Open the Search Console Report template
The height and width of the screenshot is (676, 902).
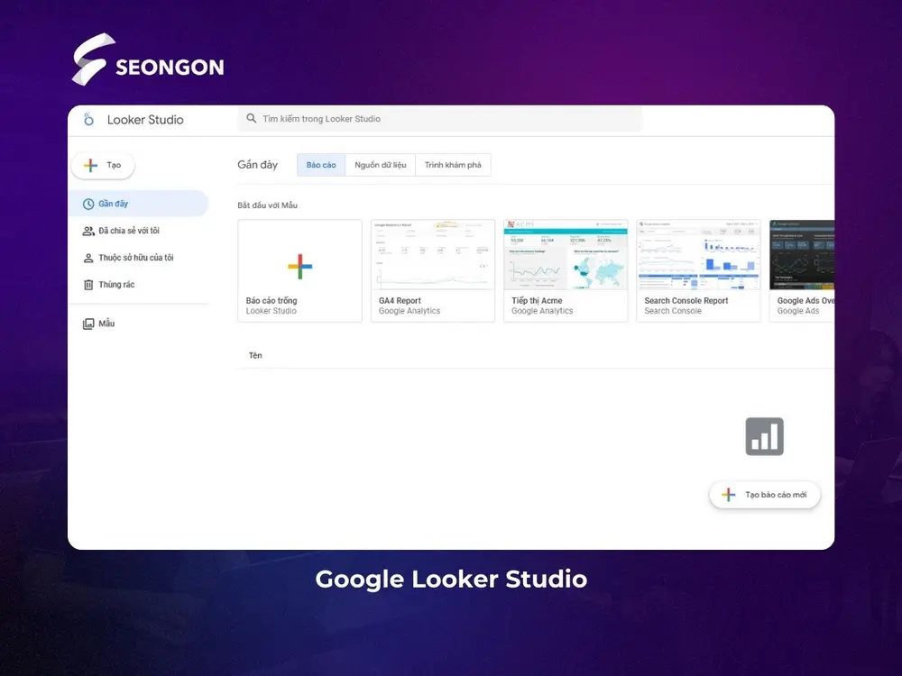[698, 270]
